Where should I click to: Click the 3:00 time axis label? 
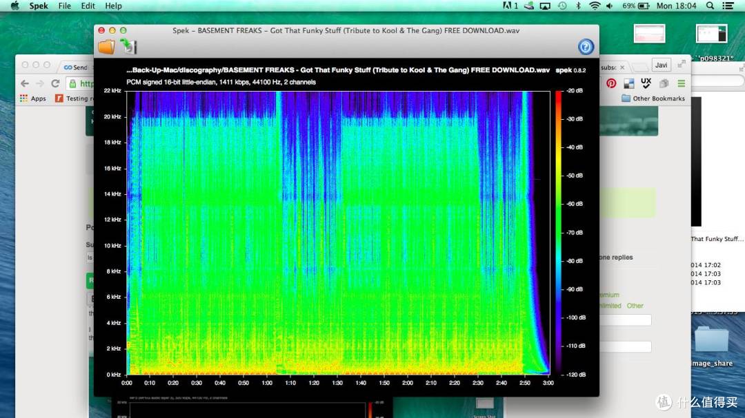click(548, 383)
